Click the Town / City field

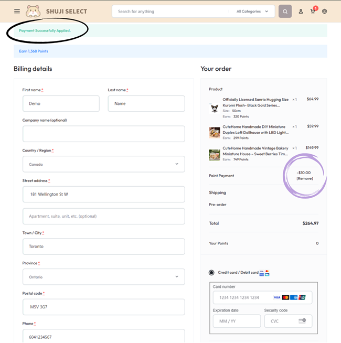tap(104, 246)
